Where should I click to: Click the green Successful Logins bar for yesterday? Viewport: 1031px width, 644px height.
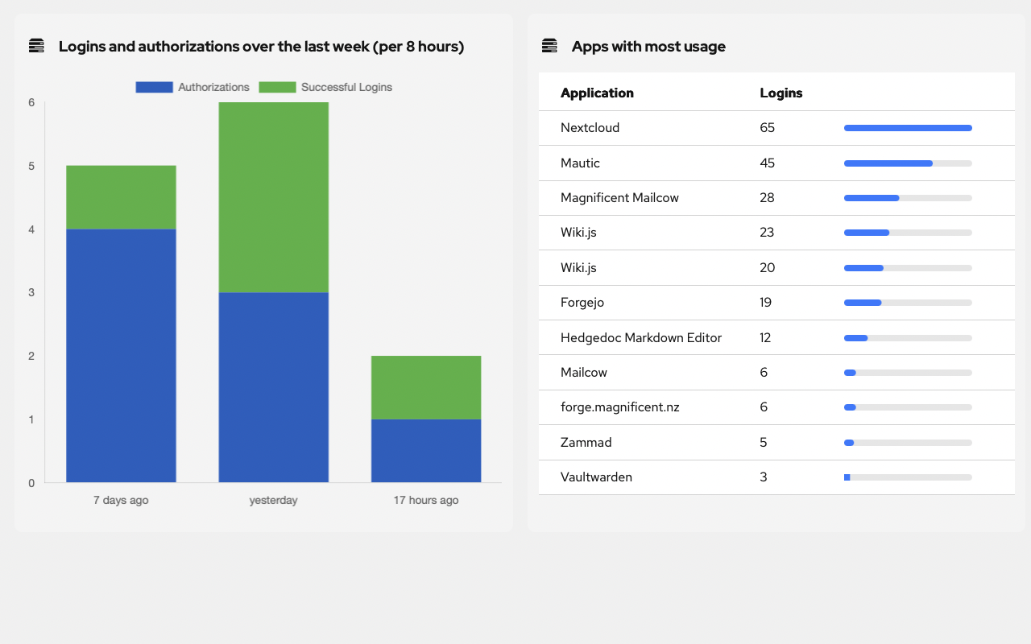click(274, 197)
